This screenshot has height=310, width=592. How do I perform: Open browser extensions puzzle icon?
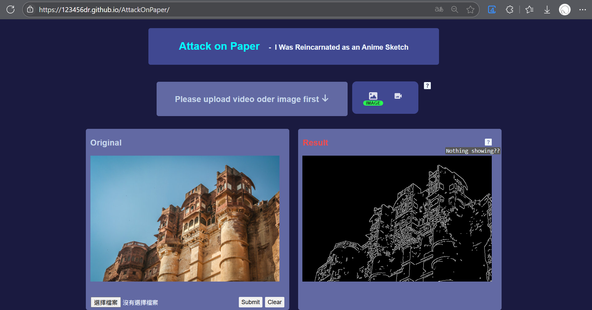pos(509,9)
